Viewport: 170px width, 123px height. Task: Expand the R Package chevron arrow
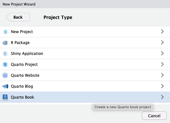click(x=162, y=42)
